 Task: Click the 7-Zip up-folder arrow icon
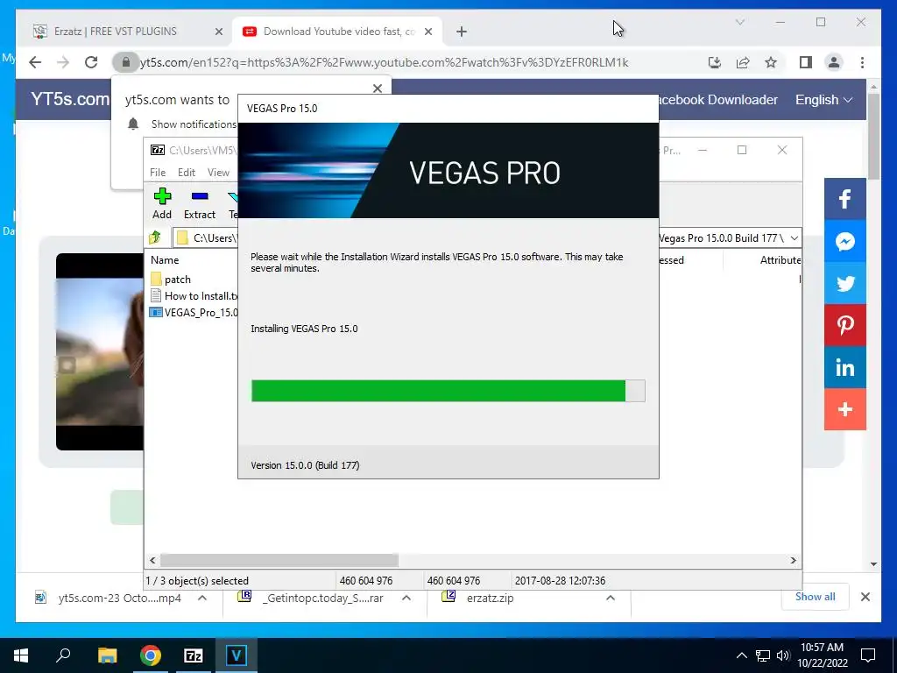[x=155, y=237]
